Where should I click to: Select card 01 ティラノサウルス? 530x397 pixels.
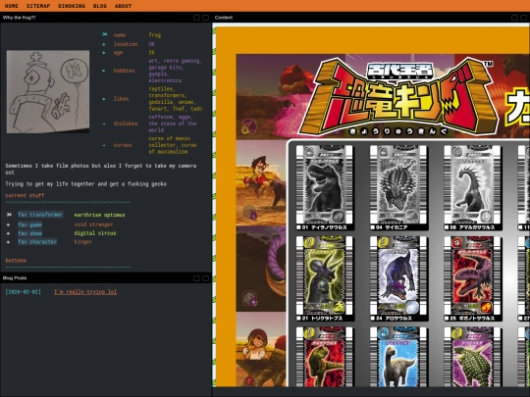point(325,187)
